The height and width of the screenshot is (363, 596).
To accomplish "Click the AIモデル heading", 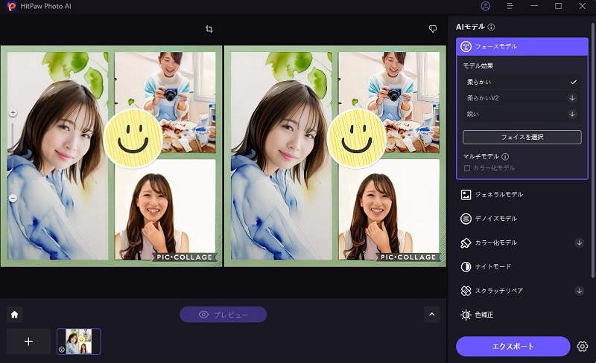I will pyautogui.click(x=471, y=27).
